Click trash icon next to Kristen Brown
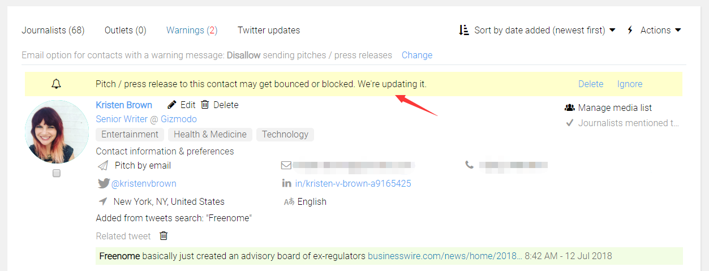The height and width of the screenshot is (271, 709). click(205, 105)
